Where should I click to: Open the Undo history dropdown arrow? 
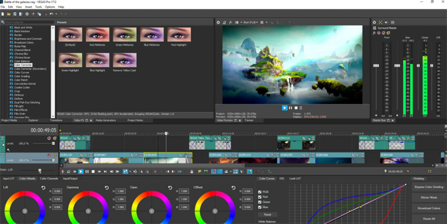point(56,13)
